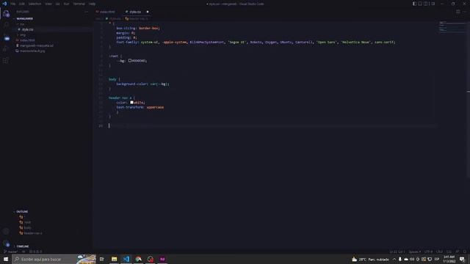
Task: Open the View menu
Action: point(48,4)
